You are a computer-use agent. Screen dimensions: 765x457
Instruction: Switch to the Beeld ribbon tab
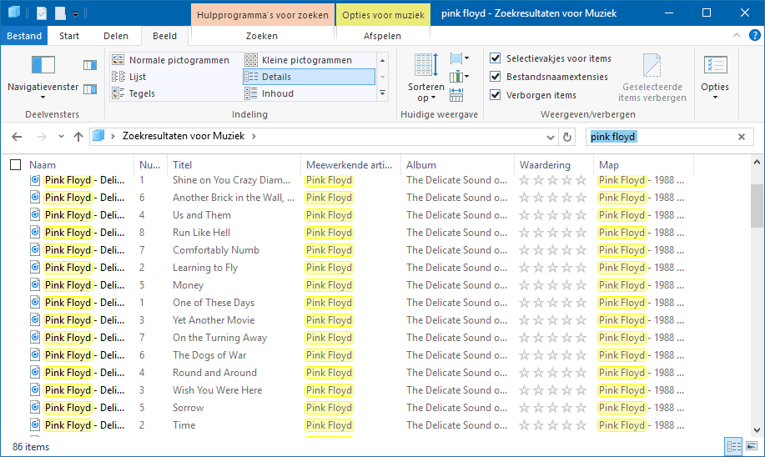(x=165, y=36)
